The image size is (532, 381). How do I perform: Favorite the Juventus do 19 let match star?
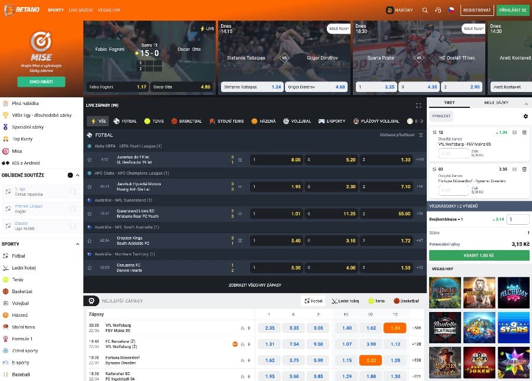[89, 160]
